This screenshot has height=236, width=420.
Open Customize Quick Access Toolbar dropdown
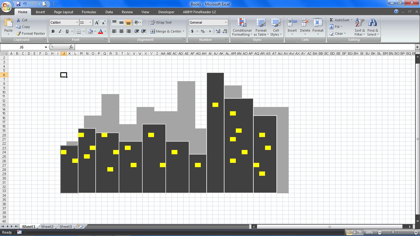pyautogui.click(x=53, y=4)
